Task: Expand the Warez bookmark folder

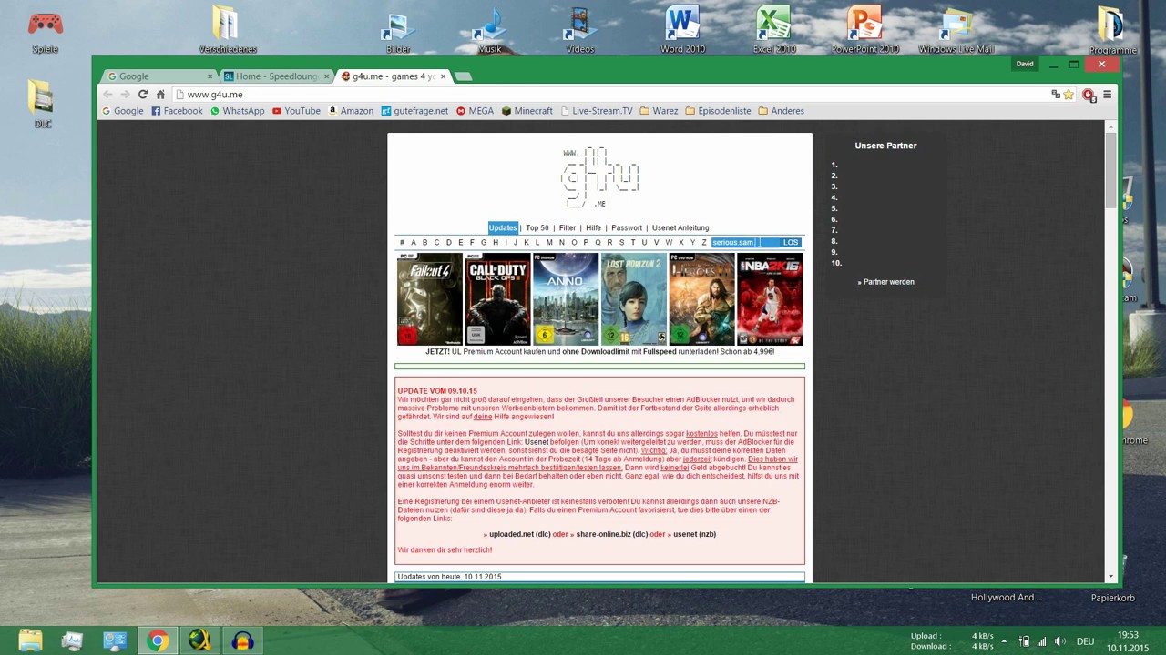Action: pyautogui.click(x=659, y=111)
